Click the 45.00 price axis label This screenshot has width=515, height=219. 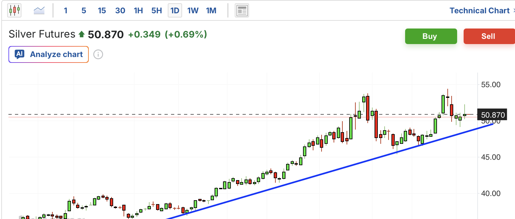point(491,157)
